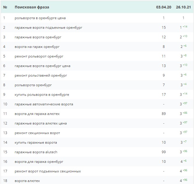Click the +86 position change indicator
This screenshot has height=184, width=194.
185,113
